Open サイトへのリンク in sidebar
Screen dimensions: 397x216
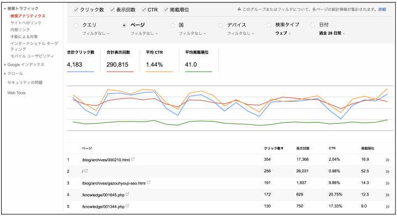(x=26, y=23)
